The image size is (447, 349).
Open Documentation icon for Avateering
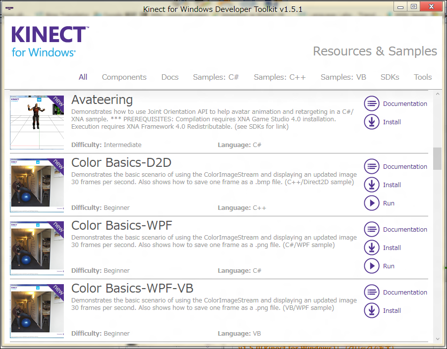click(x=371, y=103)
